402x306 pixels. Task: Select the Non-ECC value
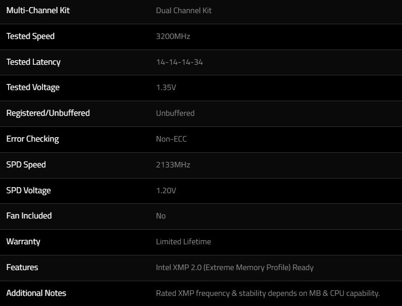click(171, 139)
